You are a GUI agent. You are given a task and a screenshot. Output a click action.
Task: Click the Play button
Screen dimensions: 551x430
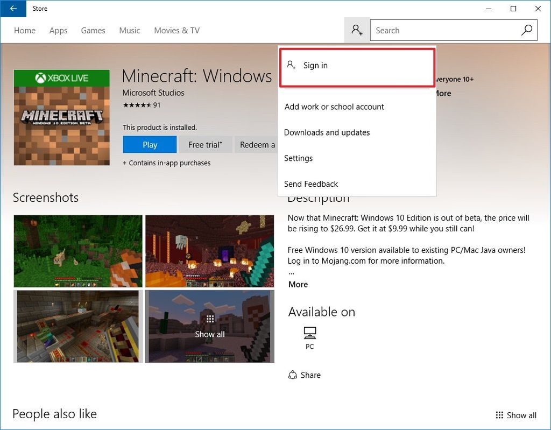pyautogui.click(x=149, y=144)
